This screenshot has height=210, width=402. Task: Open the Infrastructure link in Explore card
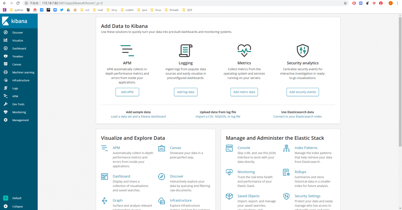[181, 200]
